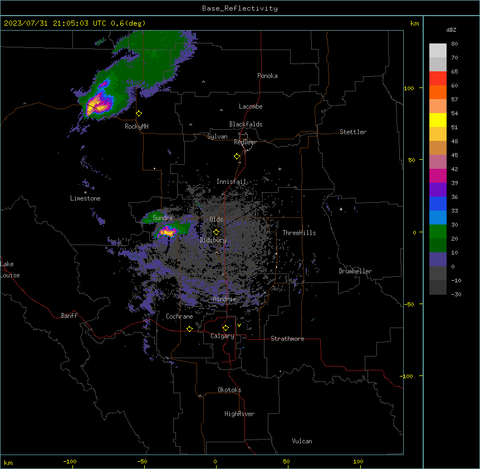
Task: Click the yellow diamond marker beside RockyMH
Action: (x=139, y=114)
